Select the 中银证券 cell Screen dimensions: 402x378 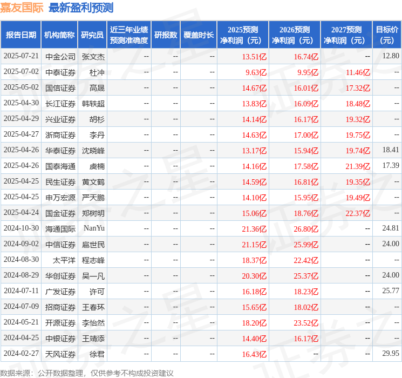[x=60, y=339]
